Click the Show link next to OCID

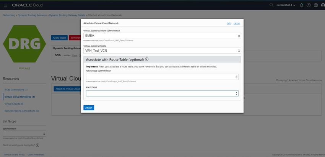(75, 55)
